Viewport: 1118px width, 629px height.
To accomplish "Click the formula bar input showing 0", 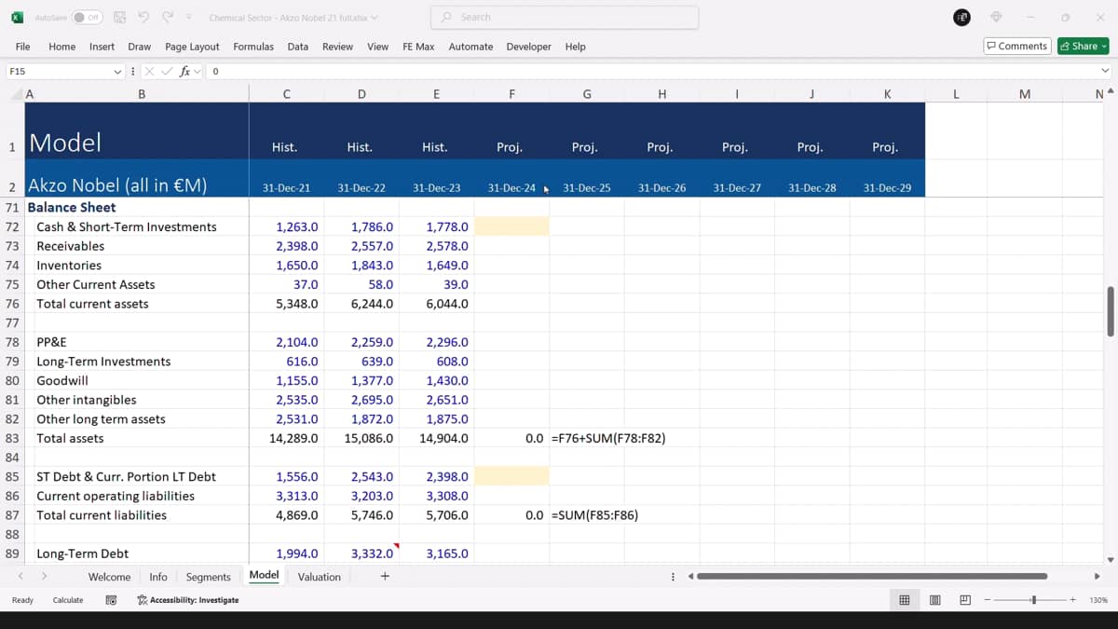I will pos(652,71).
